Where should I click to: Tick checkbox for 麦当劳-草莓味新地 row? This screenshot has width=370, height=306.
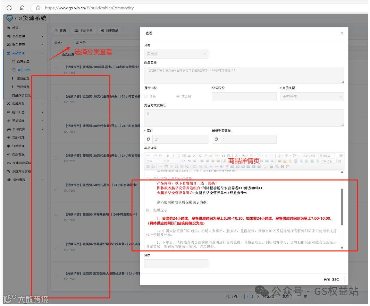coord(56,217)
